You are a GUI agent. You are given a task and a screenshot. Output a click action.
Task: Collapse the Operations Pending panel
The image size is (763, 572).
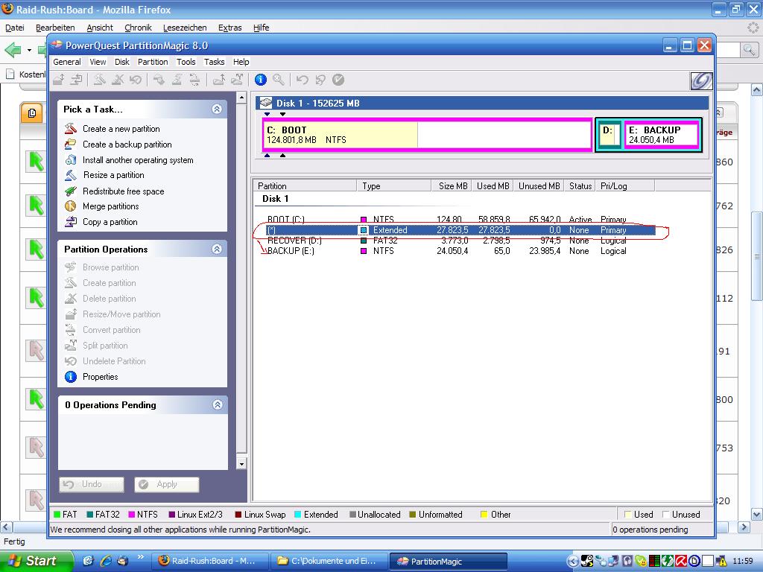(x=218, y=404)
